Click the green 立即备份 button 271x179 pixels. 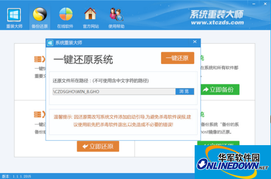click(x=220, y=90)
